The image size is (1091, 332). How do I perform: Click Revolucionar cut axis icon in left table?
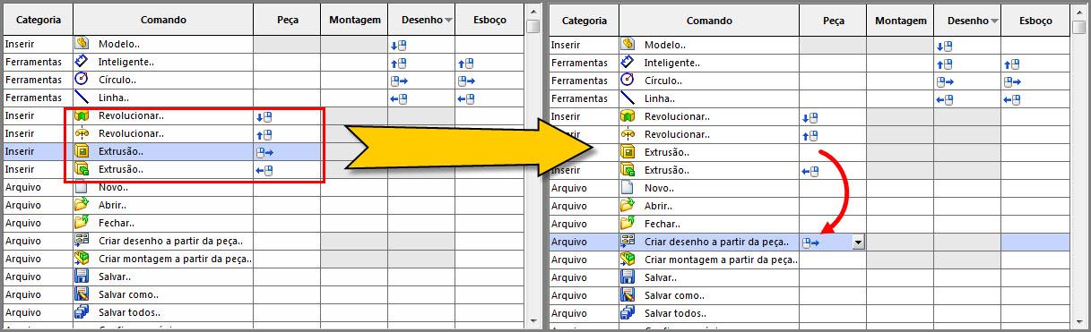click(81, 133)
